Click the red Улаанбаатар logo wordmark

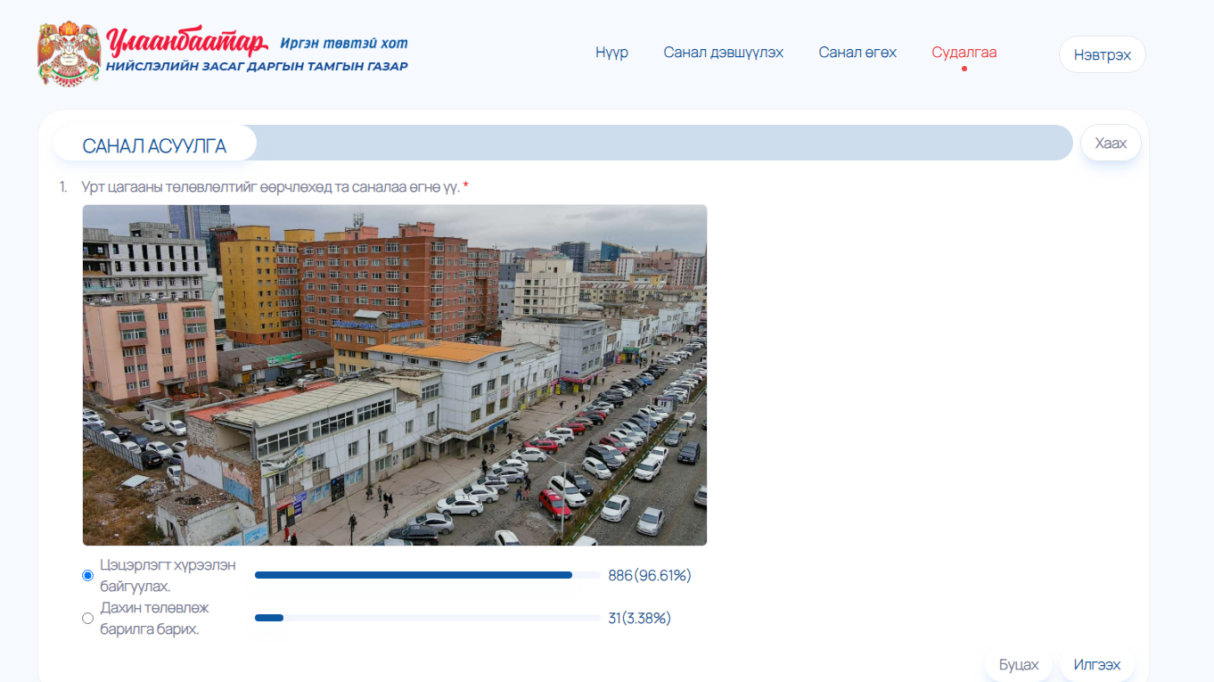click(x=187, y=42)
